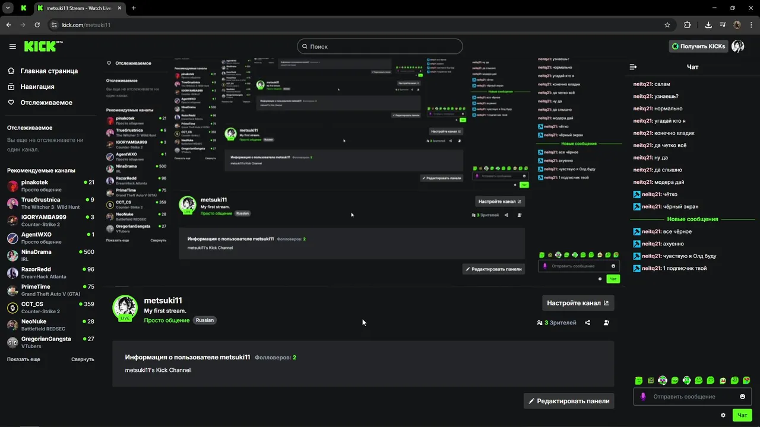The image size is (760, 427).
Task: Focus the Отправить сообщение chat input
Action: 692,397
